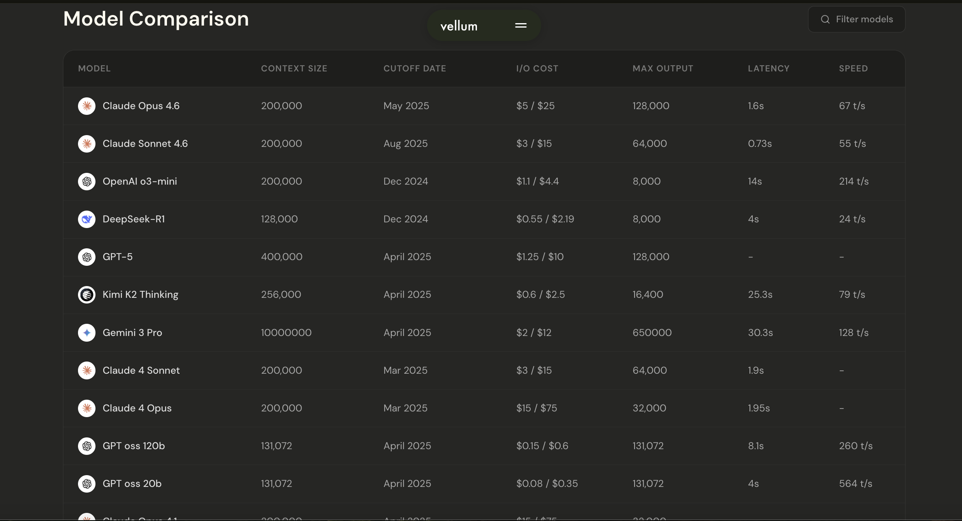Click the $1.25 / $10 cost cell
The width and height of the screenshot is (962, 521).
(x=540, y=257)
